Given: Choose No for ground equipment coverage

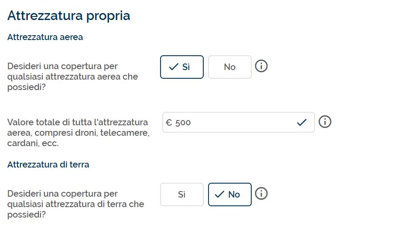Looking at the screenshot, I should click(x=230, y=194).
